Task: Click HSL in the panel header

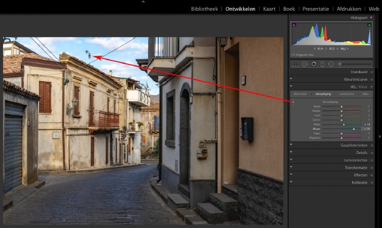Action: (x=354, y=87)
